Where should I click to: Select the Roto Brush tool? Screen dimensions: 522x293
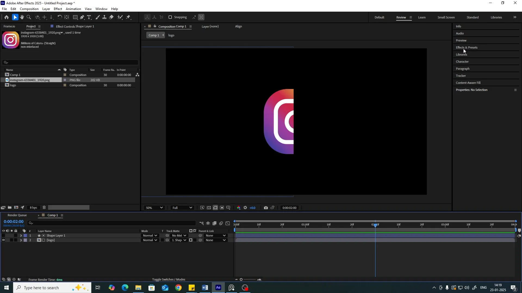[120, 17]
